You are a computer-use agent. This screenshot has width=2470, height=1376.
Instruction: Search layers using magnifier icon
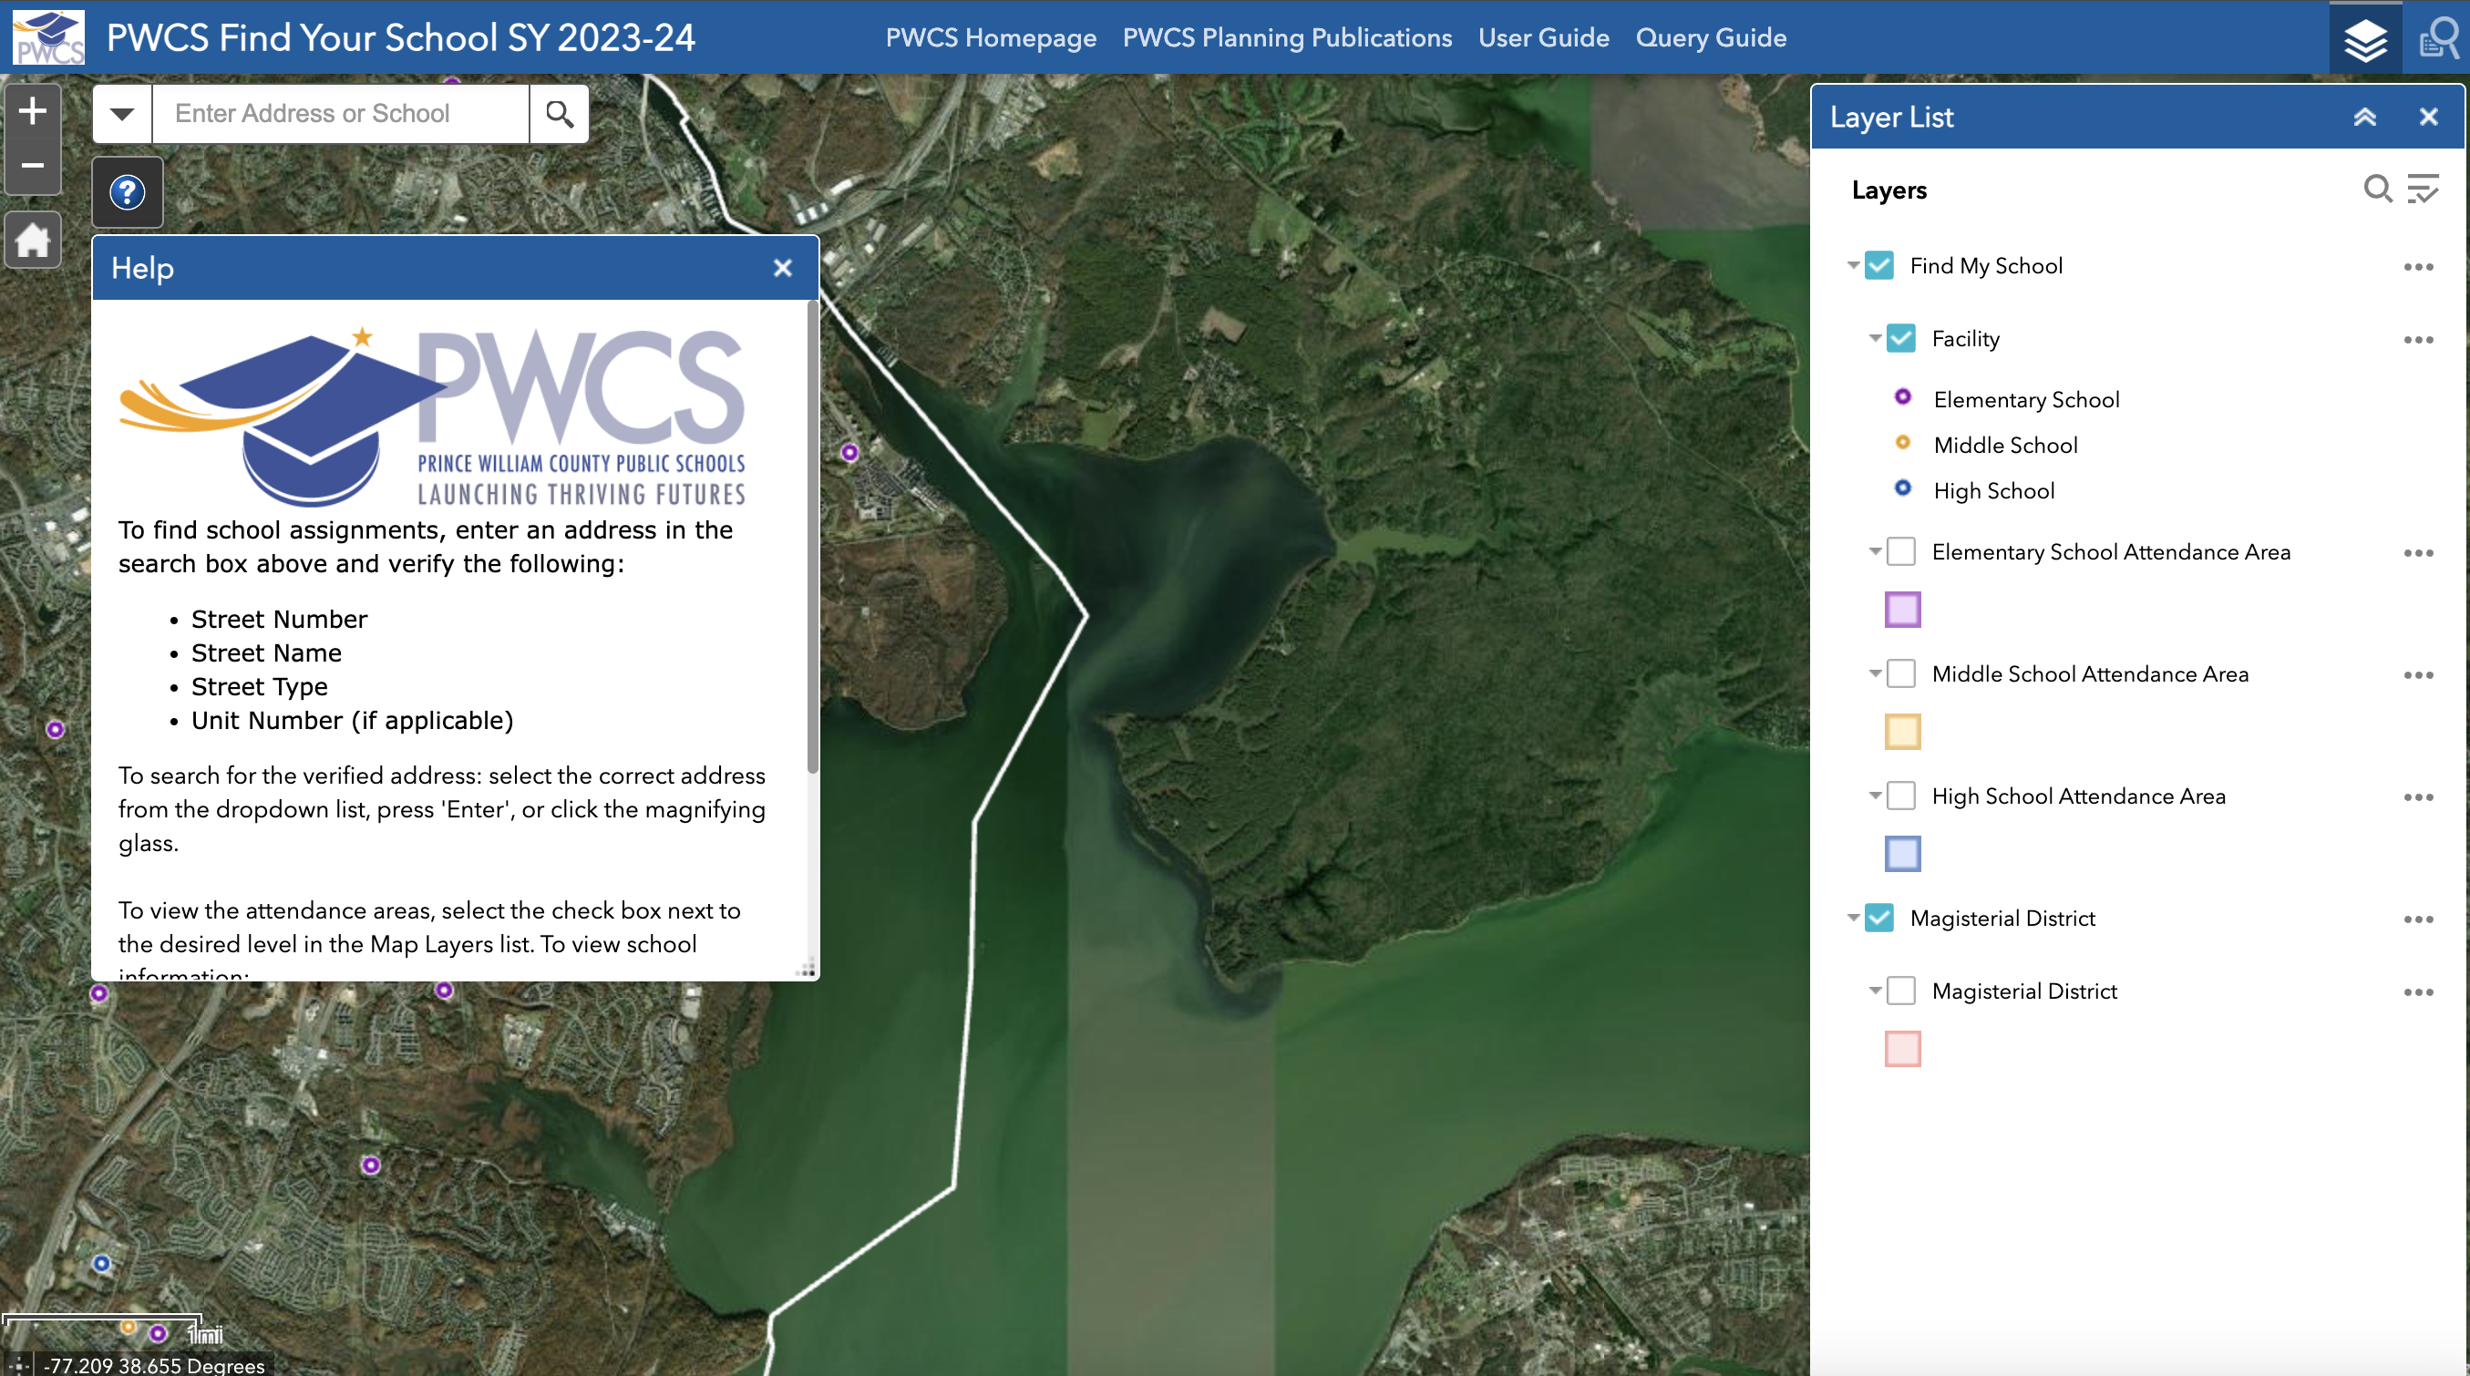(2377, 189)
